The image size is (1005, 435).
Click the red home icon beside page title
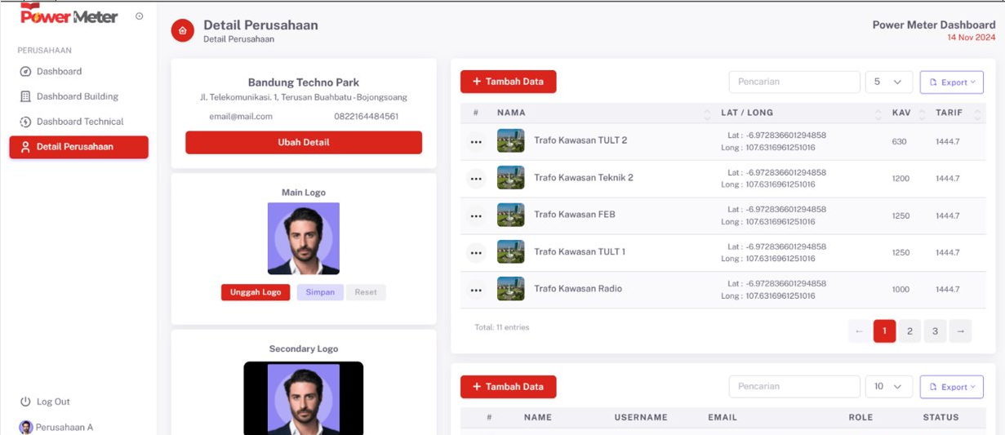click(x=182, y=31)
